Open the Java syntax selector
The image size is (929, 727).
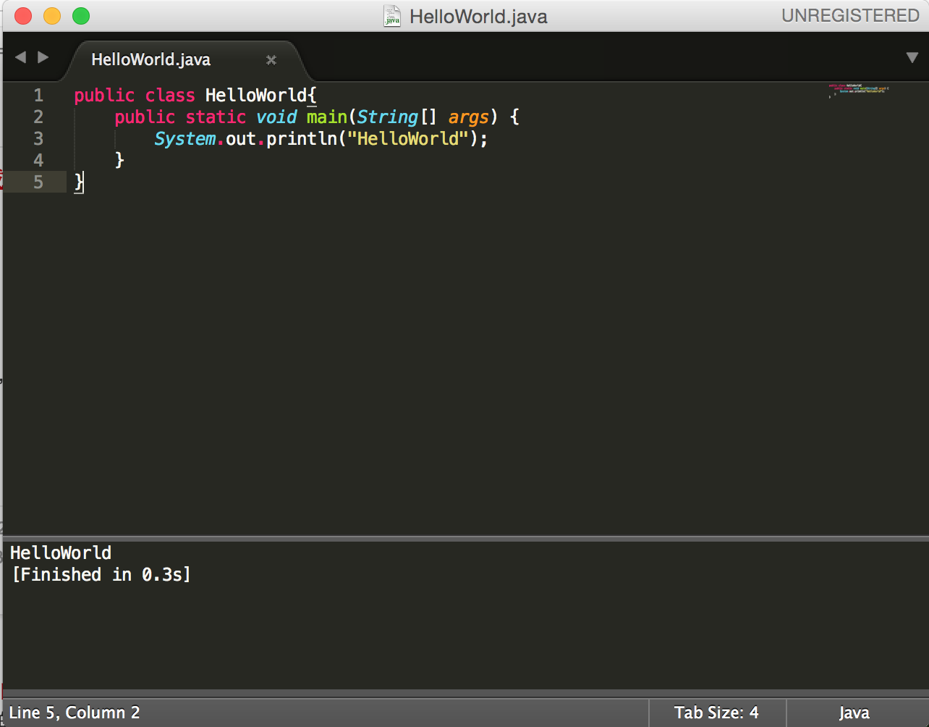point(854,713)
